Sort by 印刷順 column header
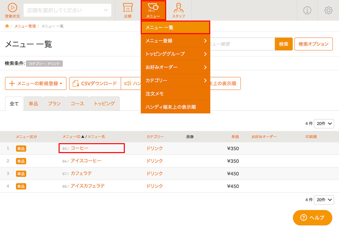The image size is (339, 227). pyautogui.click(x=311, y=137)
